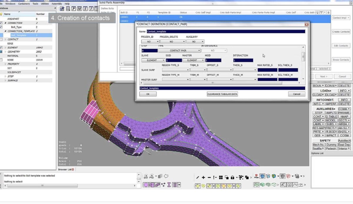
Task: Click the green wireframe mesh icon
Action: 256,185
